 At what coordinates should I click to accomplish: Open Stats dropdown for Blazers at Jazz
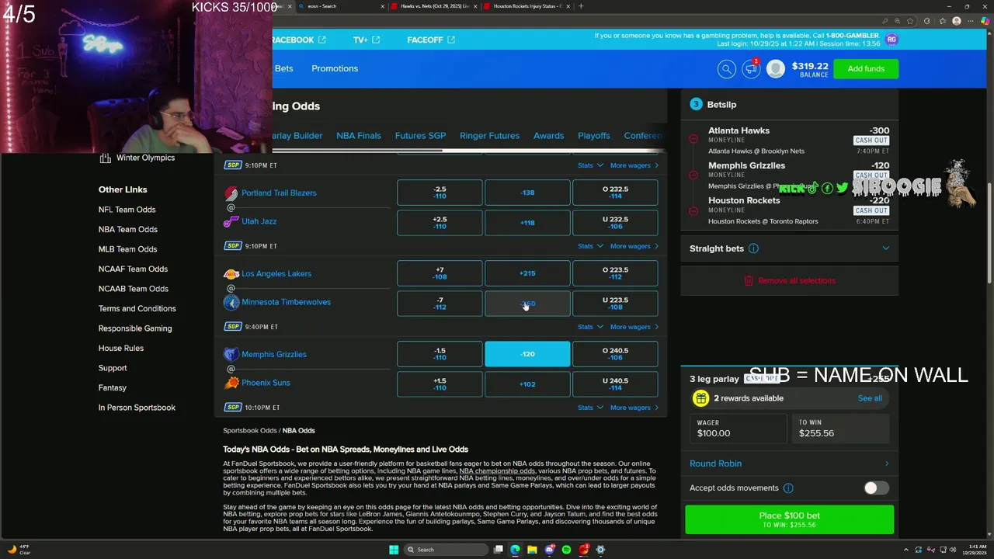point(590,246)
